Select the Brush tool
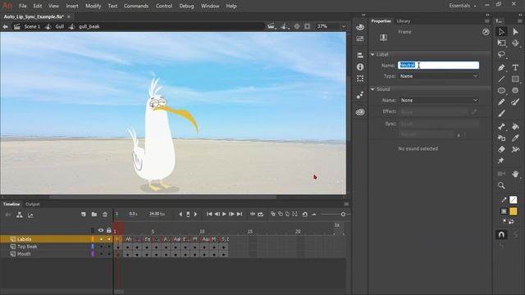 [501, 114]
